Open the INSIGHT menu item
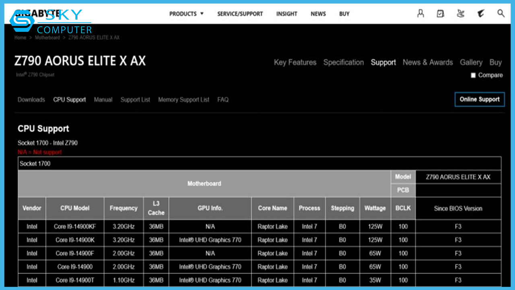The height and width of the screenshot is (290, 515). click(286, 14)
